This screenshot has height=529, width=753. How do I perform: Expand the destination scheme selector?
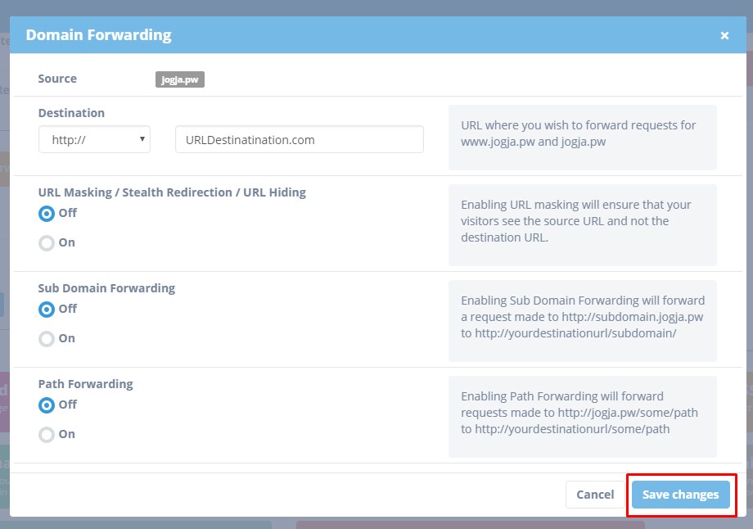[94, 139]
